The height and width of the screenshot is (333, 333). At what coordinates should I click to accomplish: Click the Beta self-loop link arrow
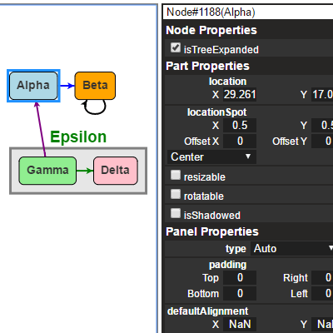(x=95, y=107)
